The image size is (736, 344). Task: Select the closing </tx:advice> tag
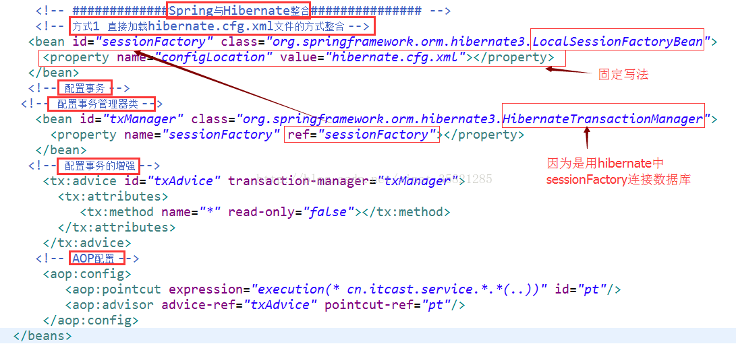87,243
